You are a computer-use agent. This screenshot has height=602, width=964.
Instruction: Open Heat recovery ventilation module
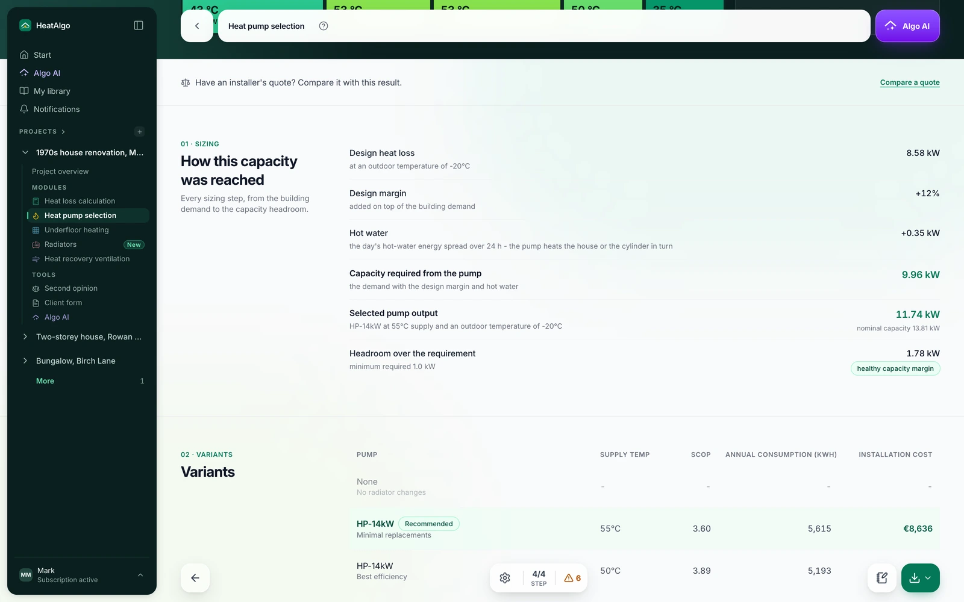(88, 259)
